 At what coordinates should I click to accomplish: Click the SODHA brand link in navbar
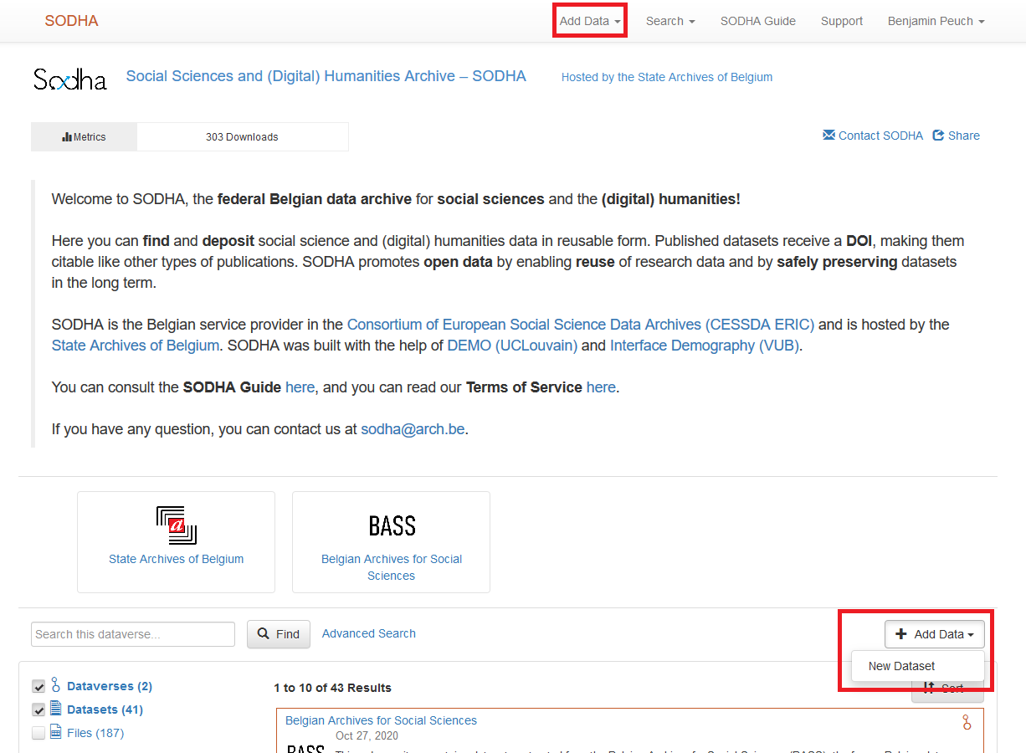pos(72,21)
